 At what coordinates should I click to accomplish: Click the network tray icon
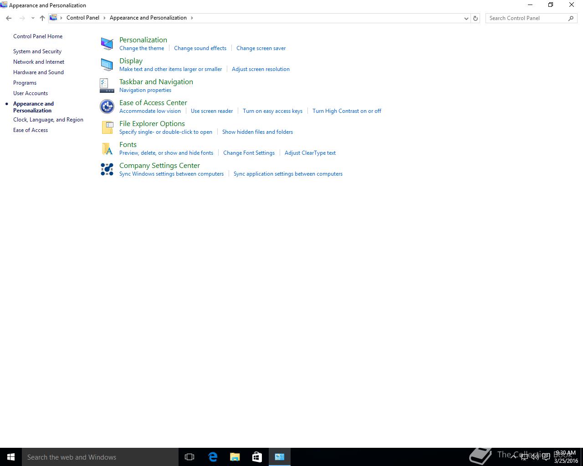point(524,457)
